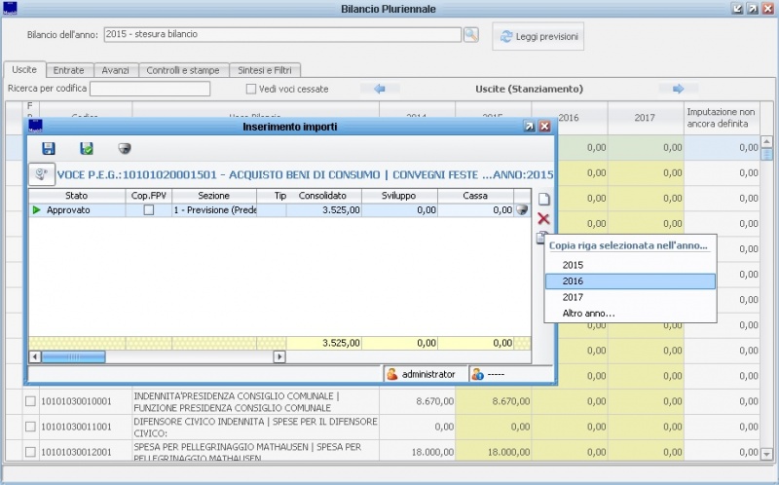Open the Bilancio dell'anno combo box
This screenshot has width=779, height=485.
pos(281,34)
